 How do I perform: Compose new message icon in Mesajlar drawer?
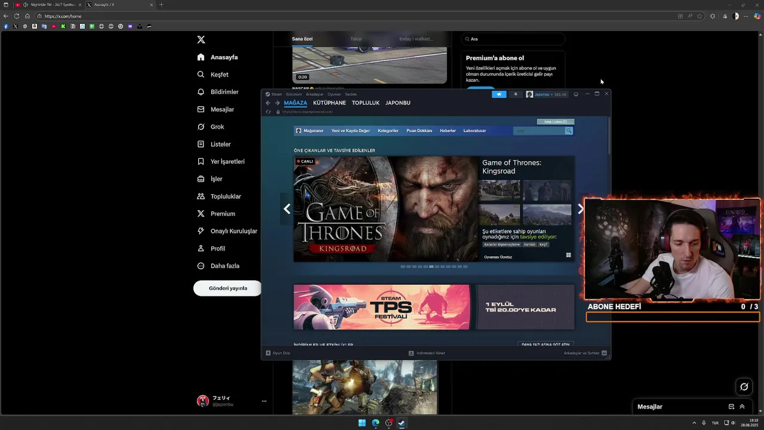[731, 407]
